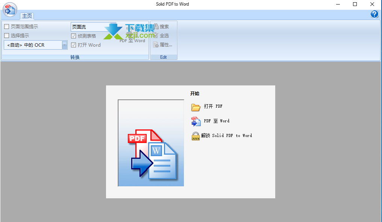Image resolution: width=382 pixels, height=222 pixels.
Task: Click the 转换 ribbon group label
Action: coord(75,57)
